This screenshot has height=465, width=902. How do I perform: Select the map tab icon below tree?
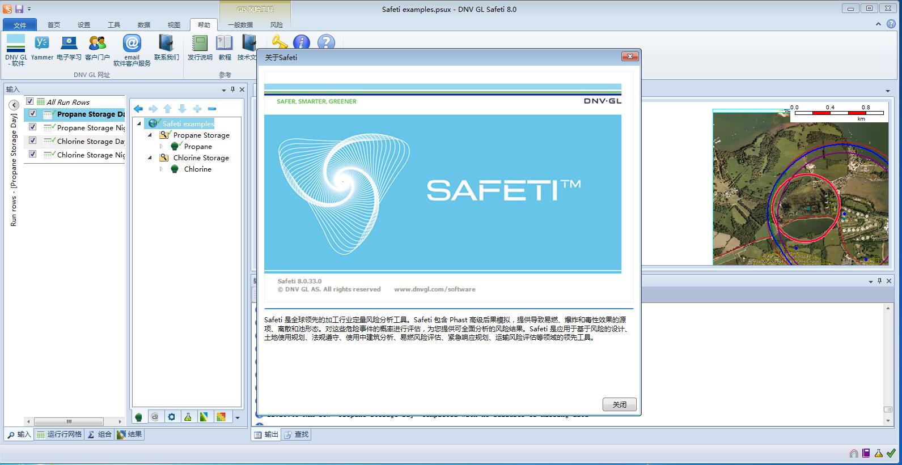point(204,417)
